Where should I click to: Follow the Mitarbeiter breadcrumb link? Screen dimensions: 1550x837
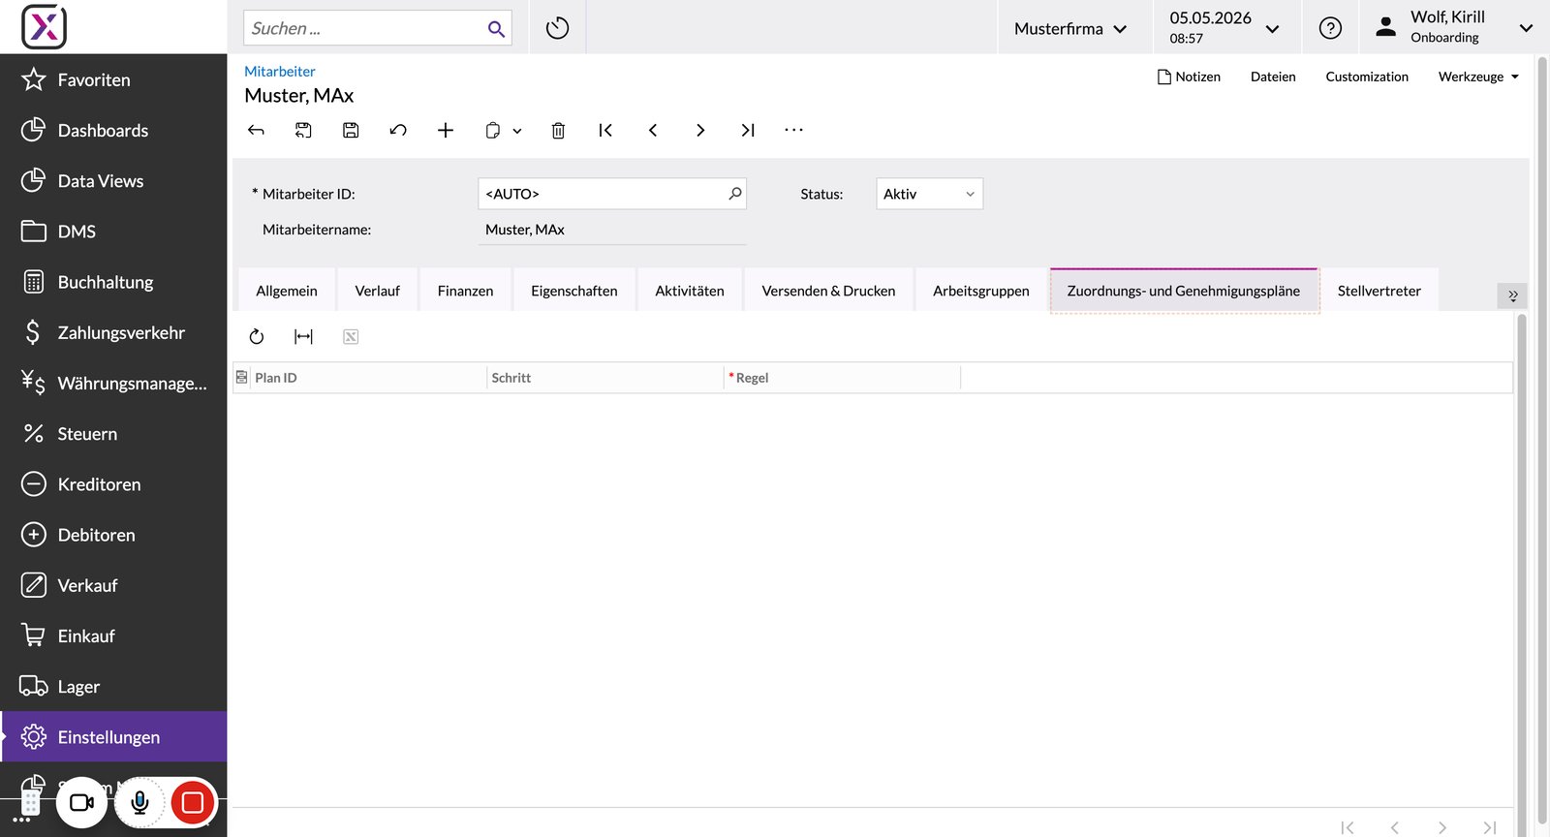pyautogui.click(x=279, y=71)
